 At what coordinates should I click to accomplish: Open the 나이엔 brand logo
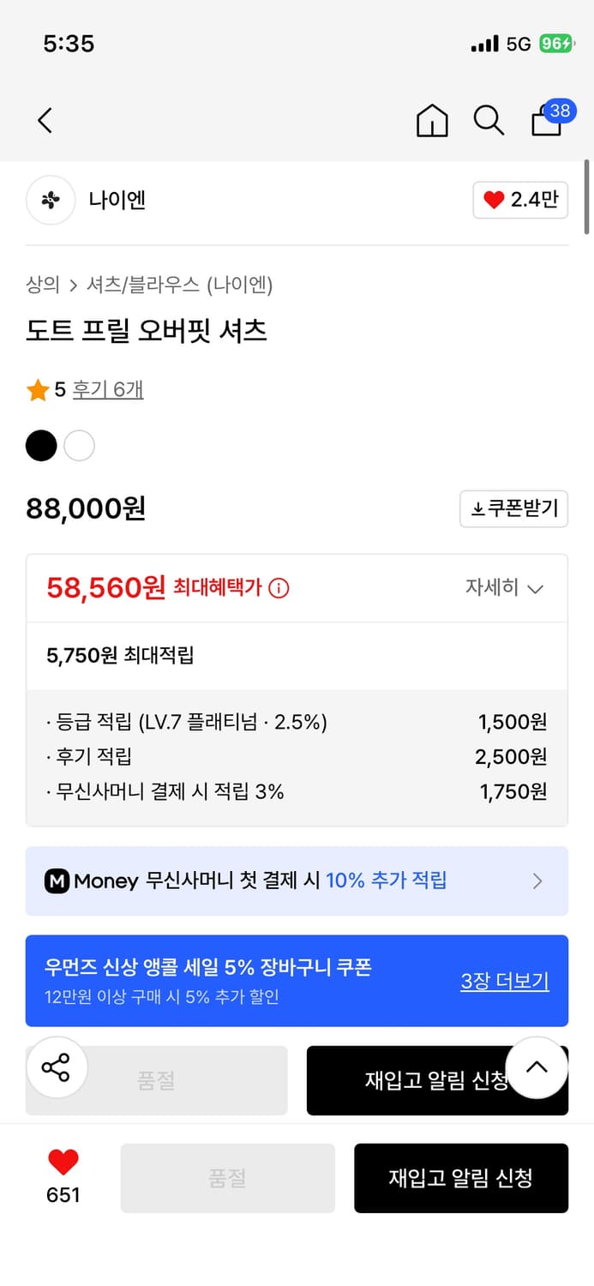click(x=51, y=200)
